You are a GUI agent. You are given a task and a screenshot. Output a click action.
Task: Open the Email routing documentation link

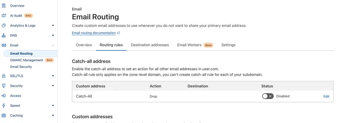coord(94,33)
